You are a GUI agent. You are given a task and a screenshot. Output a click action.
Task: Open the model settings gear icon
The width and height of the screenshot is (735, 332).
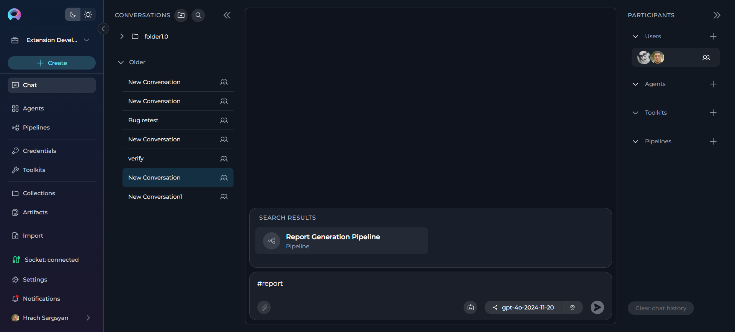tap(572, 307)
